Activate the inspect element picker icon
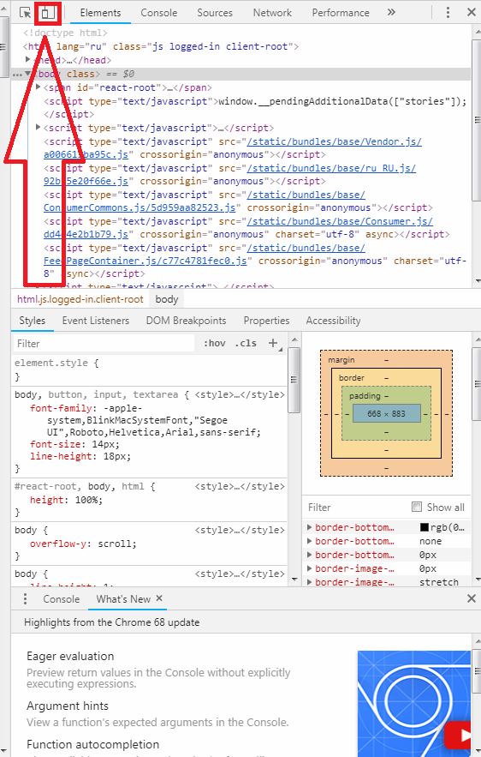The width and height of the screenshot is (481, 757). point(25,13)
